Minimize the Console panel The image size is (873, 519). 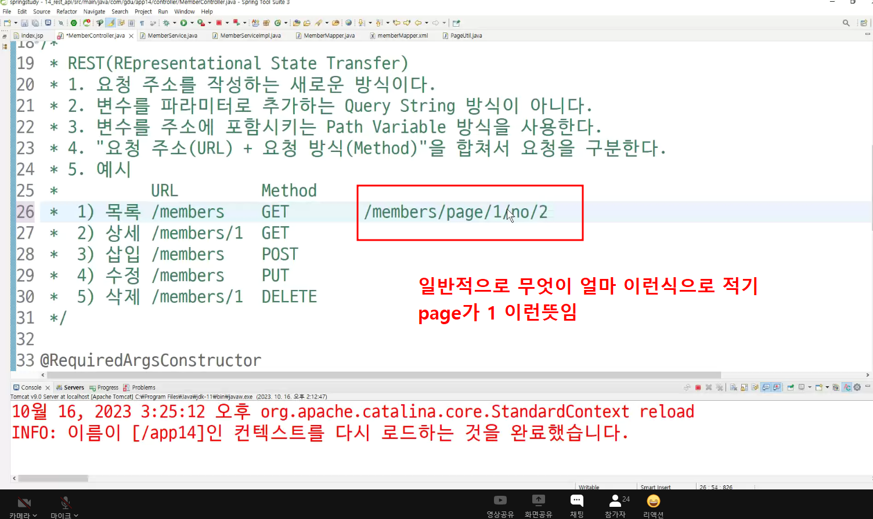click(x=868, y=386)
